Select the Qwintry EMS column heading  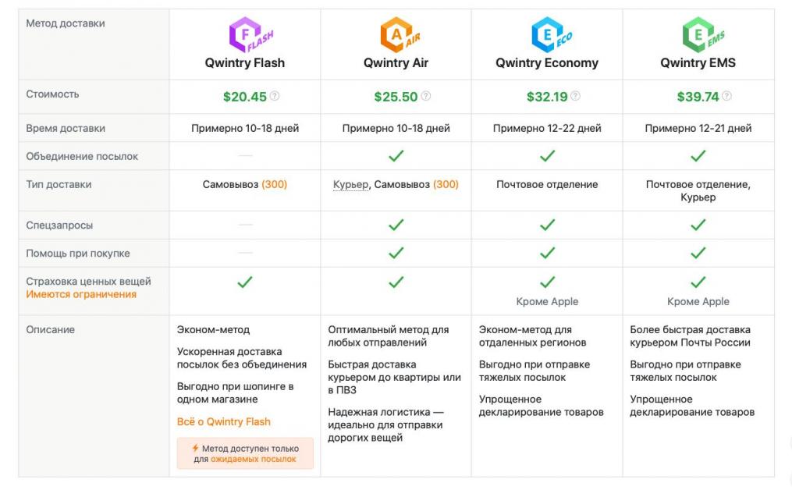click(698, 62)
